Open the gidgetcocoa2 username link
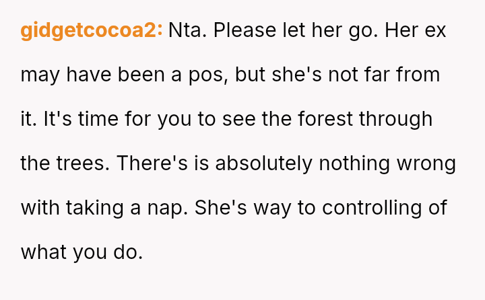The height and width of the screenshot is (300, 485). 88,31
